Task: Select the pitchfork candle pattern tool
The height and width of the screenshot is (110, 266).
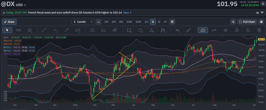Action: point(115,30)
